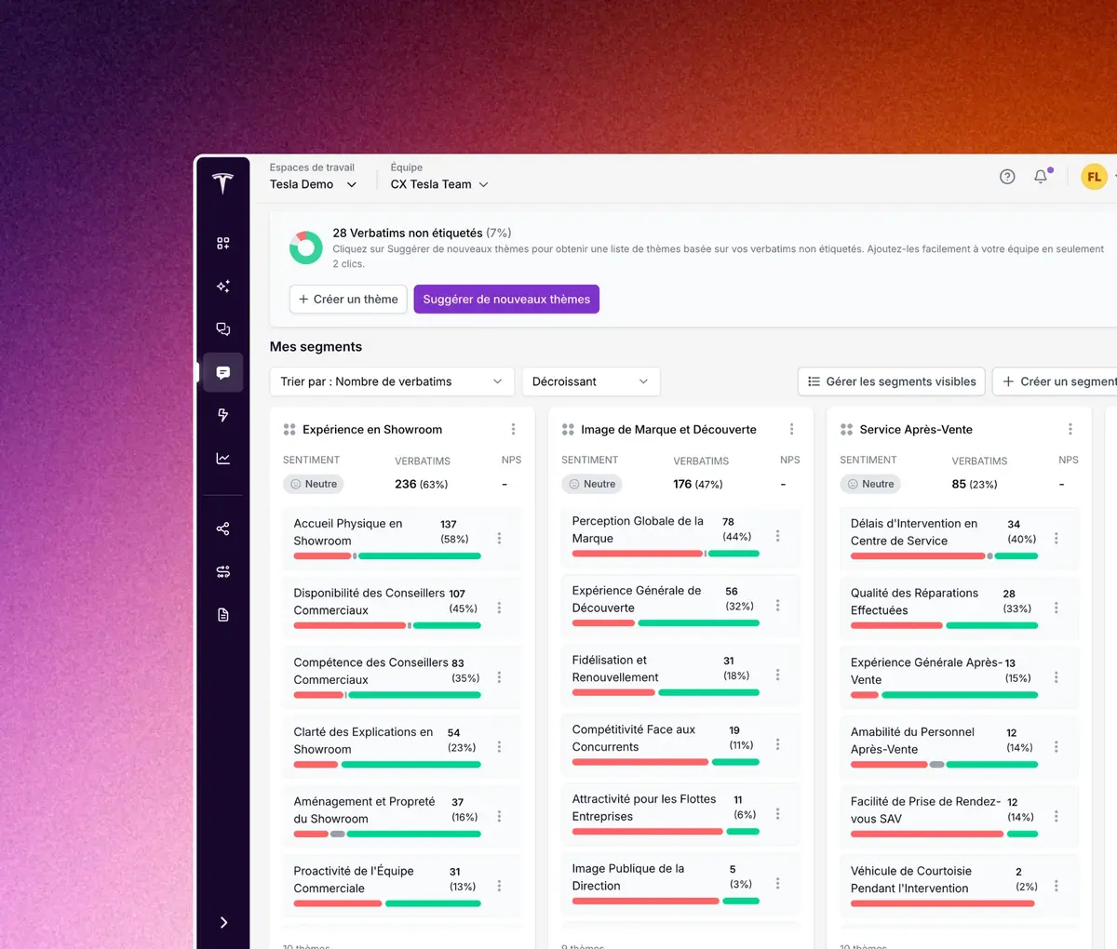Click sentiment bar of Qualité des Réparations Effectuées
This screenshot has height=949, width=1117.
pyautogui.click(x=944, y=625)
